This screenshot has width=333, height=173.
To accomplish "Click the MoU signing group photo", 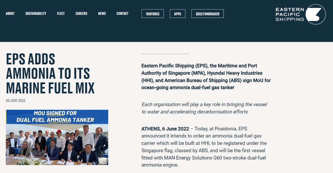I will tap(57, 144).
